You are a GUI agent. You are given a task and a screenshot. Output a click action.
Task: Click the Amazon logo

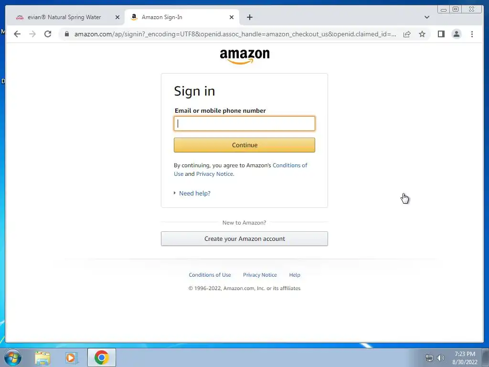244,56
